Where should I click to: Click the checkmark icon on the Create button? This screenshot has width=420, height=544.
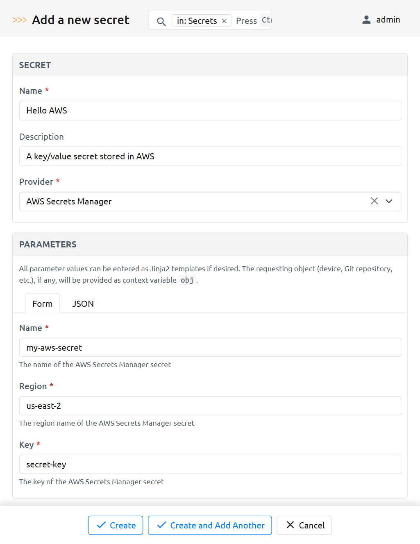(100, 525)
